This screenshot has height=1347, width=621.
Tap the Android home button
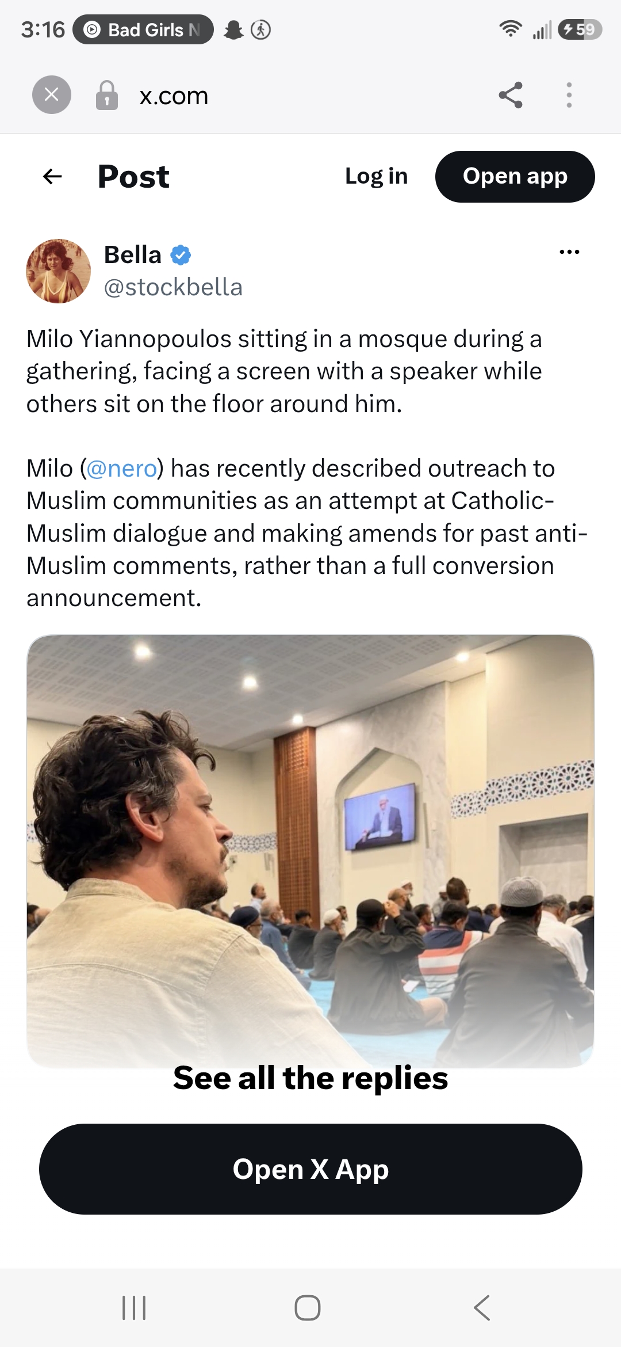click(x=308, y=1308)
